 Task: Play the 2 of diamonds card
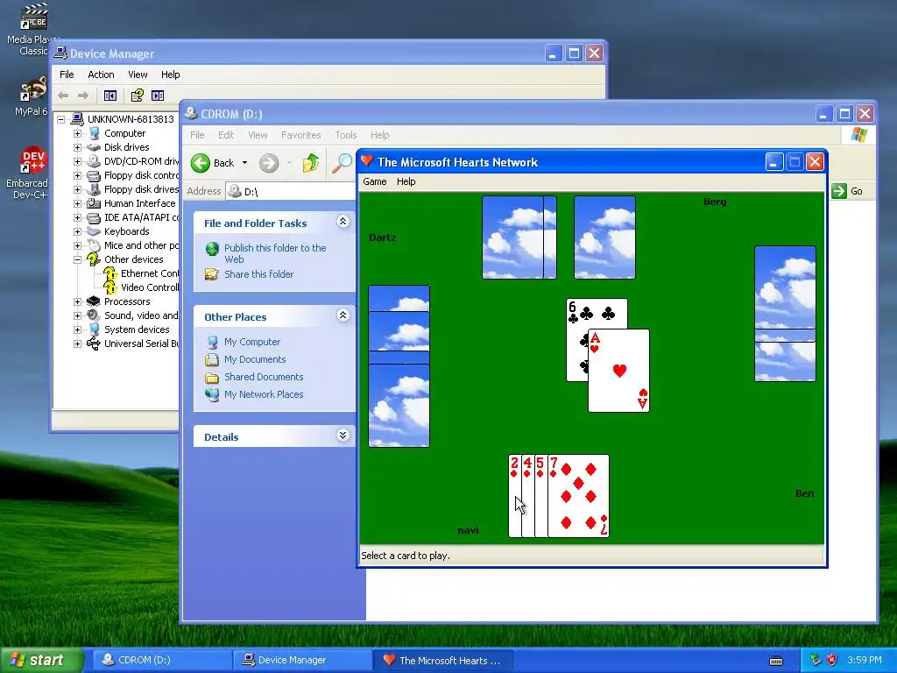(x=514, y=496)
